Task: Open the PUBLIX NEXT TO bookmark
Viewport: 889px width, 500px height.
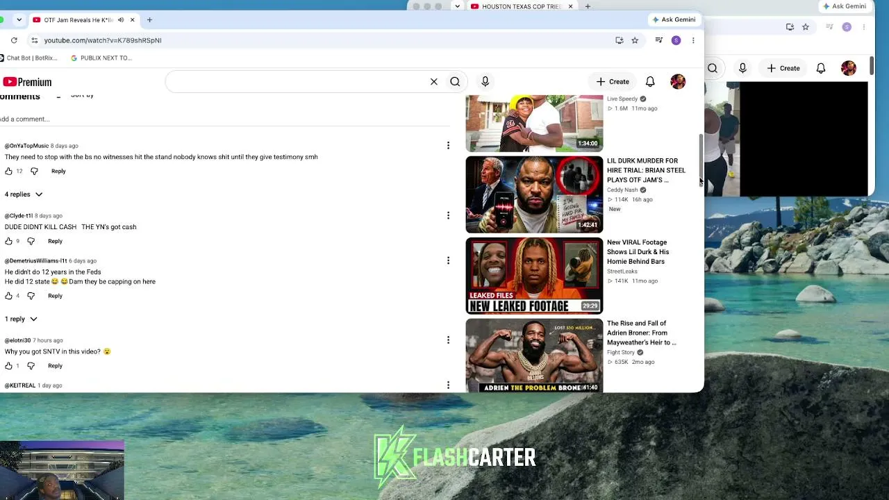Action: (x=101, y=58)
